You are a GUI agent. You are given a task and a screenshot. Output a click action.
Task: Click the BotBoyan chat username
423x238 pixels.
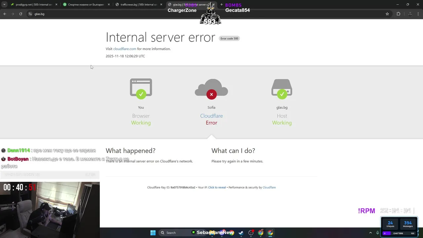pos(18,159)
